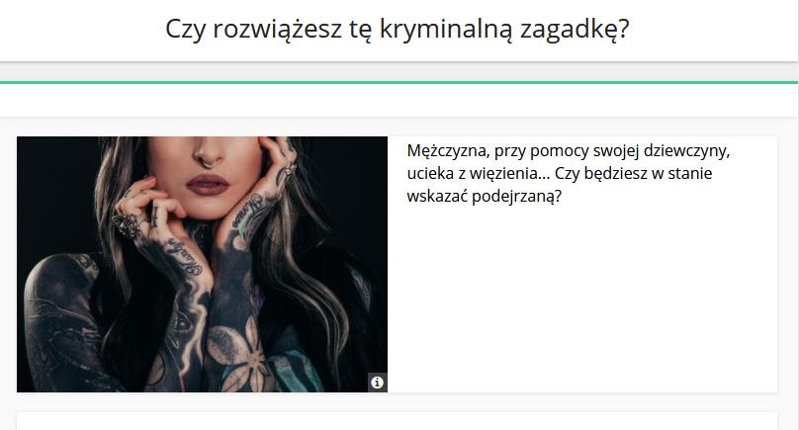Click the empty area of the question card
The height and width of the screenshot is (430, 799).
[x=582, y=301]
